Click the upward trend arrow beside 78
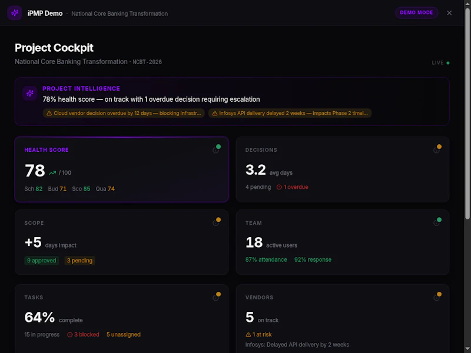471x353 pixels. 52,172
